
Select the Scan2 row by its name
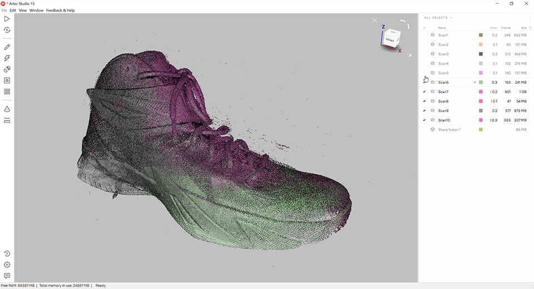(x=443, y=44)
